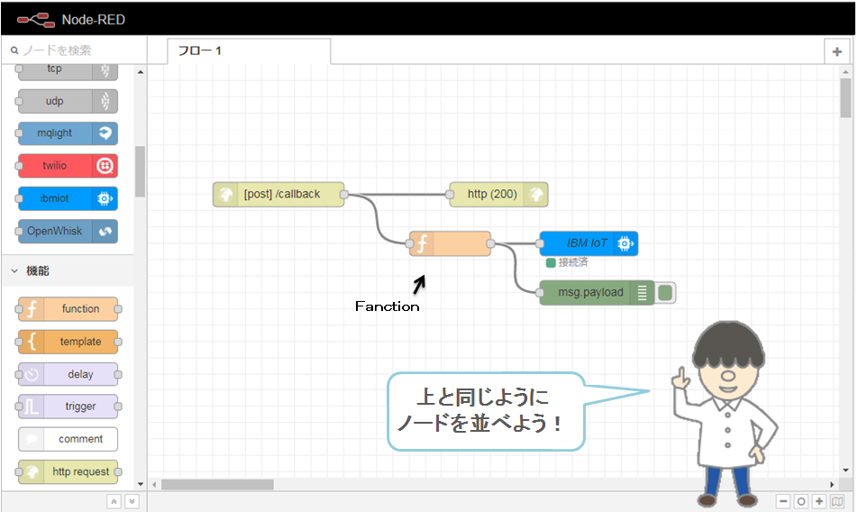Click the Node-RED logo icon
Viewport: 858px width, 512px height.
(35, 20)
